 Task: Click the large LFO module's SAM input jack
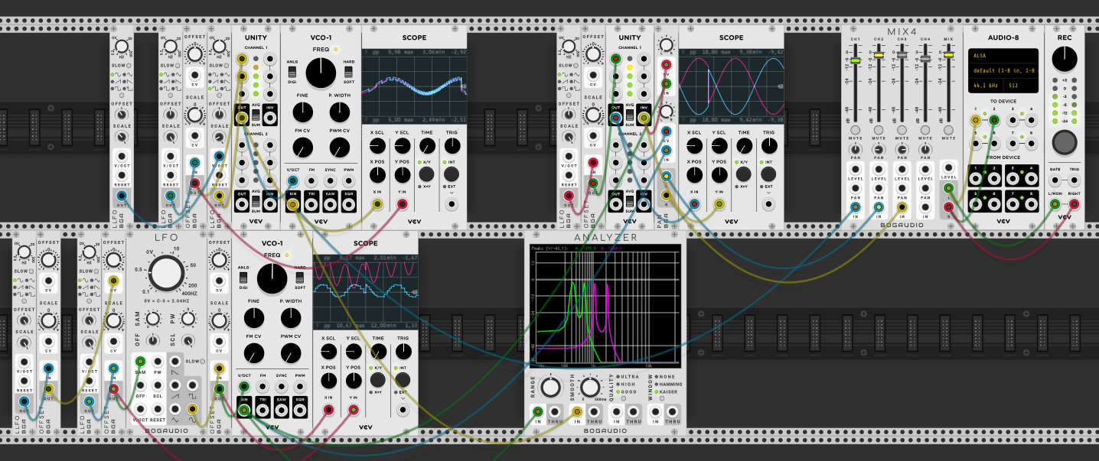pos(140,361)
